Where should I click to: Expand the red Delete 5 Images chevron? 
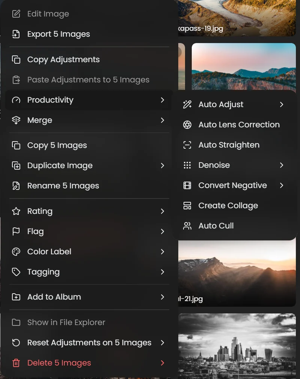[x=163, y=363]
